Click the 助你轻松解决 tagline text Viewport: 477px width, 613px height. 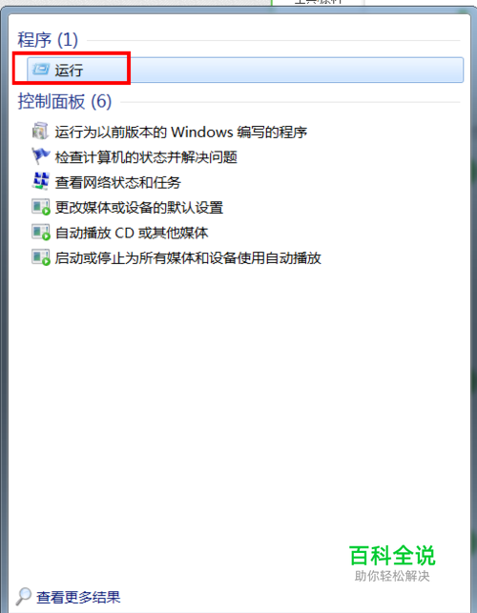tap(392, 576)
